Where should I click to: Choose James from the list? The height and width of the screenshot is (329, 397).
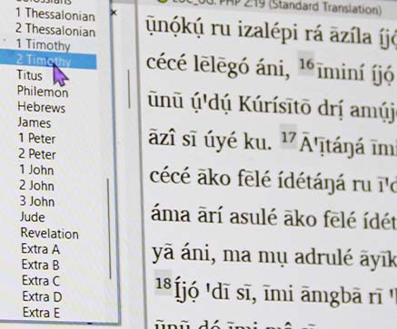(34, 122)
